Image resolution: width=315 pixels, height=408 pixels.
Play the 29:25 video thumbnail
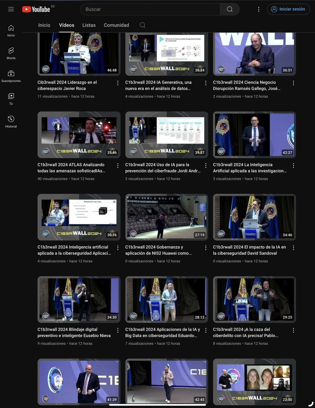pyautogui.click(x=255, y=300)
